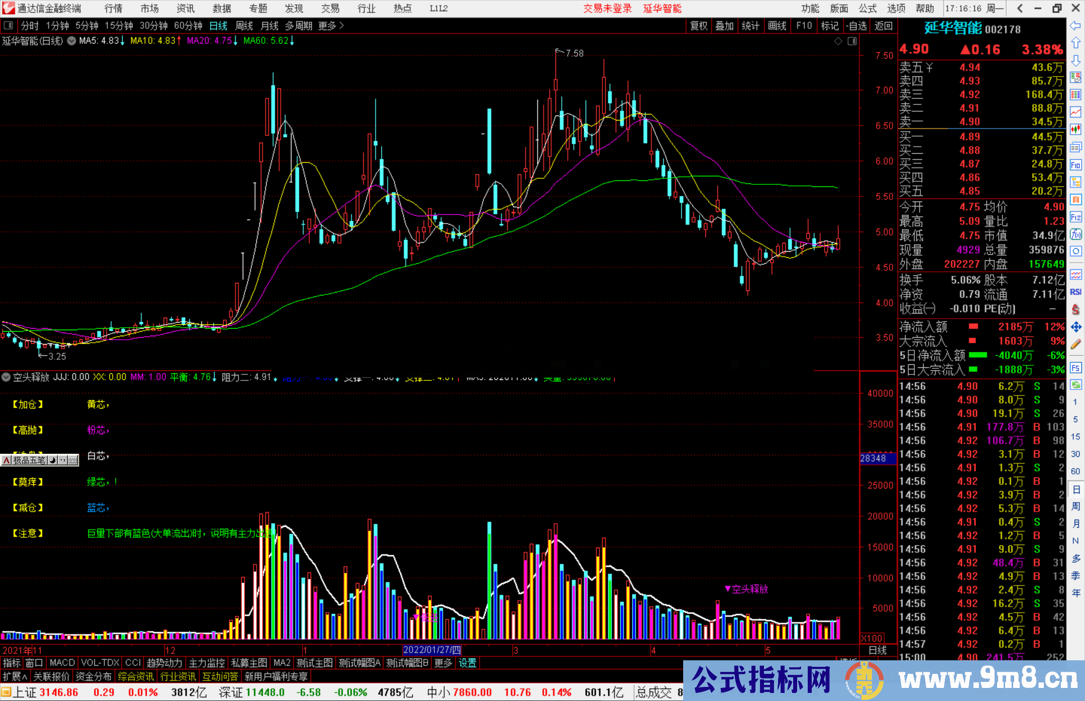This screenshot has width=1085, height=701.
Task: Click the blue left arrow back icon
Action: pos(1075,26)
